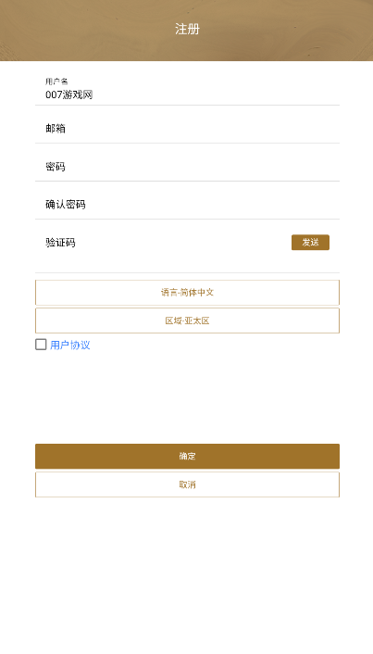Open the 用户协议 link
Image resolution: width=373 pixels, height=654 pixels.
(70, 345)
